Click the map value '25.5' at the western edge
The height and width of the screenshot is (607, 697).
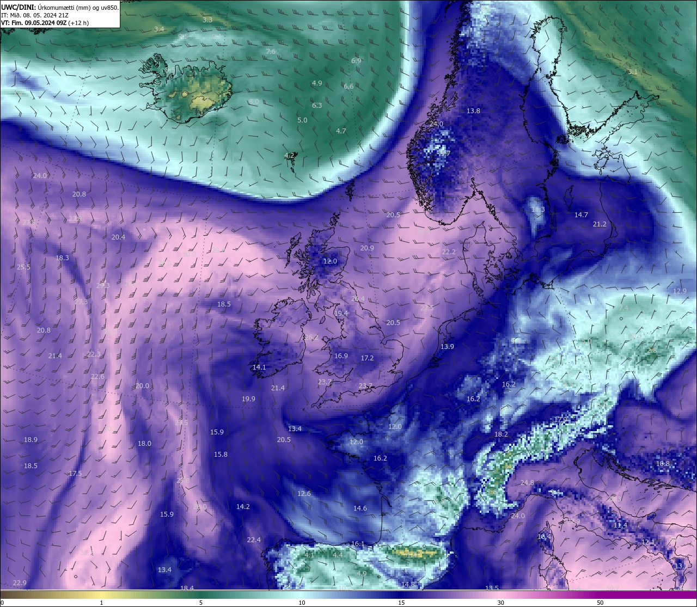tap(23, 267)
